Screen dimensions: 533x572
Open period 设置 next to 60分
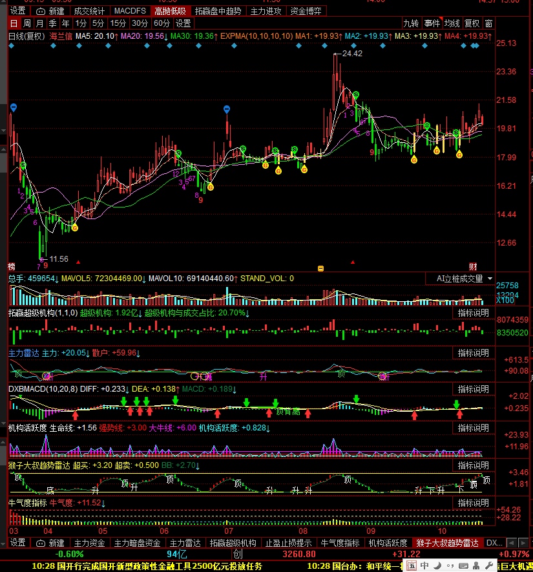[183, 24]
